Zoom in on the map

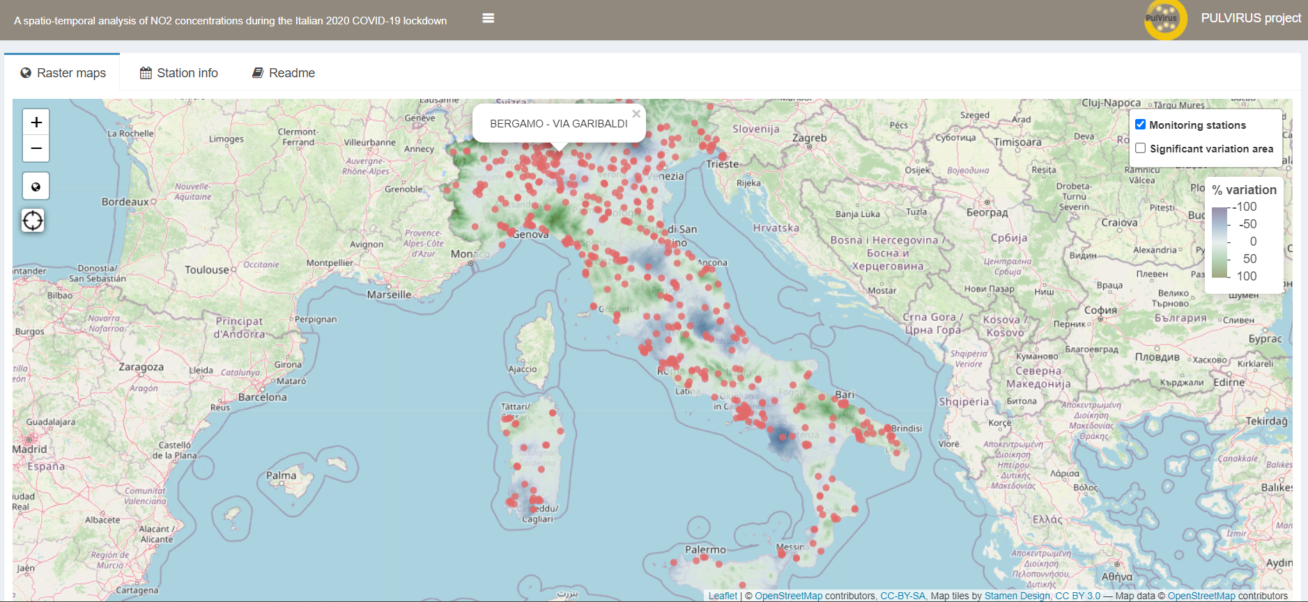[x=36, y=122]
